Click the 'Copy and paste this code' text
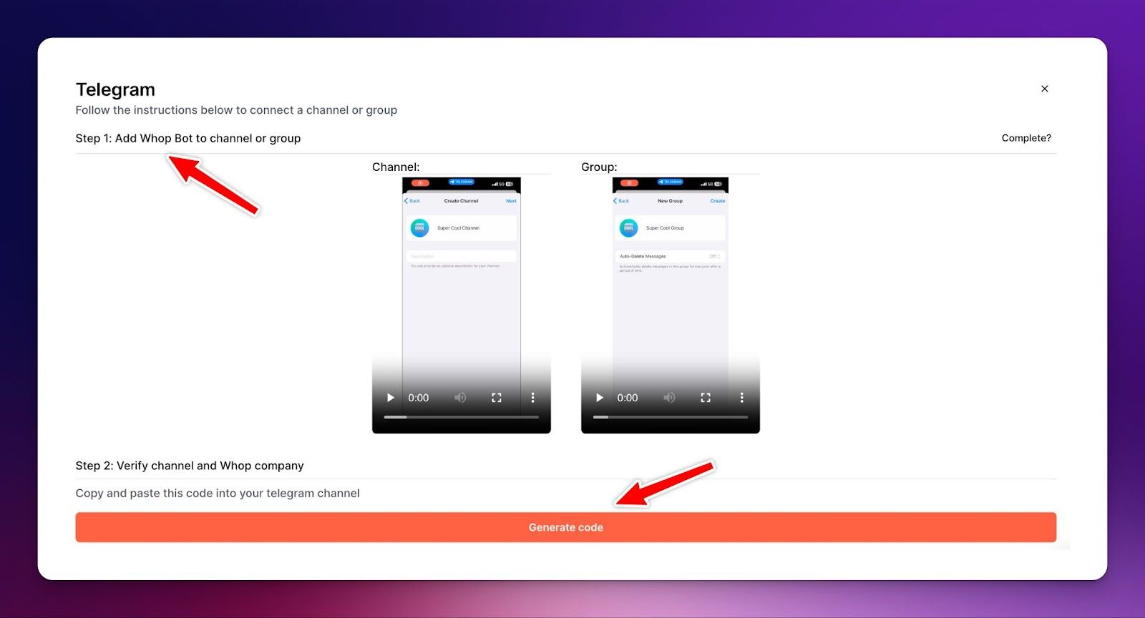 pyautogui.click(x=218, y=494)
